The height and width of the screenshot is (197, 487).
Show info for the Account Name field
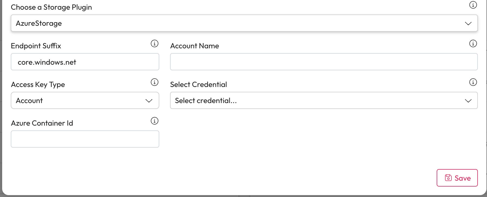[x=473, y=43]
